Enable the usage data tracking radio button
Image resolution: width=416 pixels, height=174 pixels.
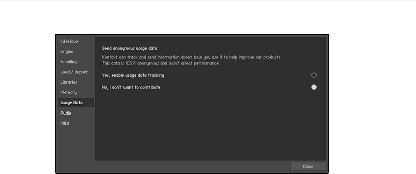pyautogui.click(x=314, y=75)
